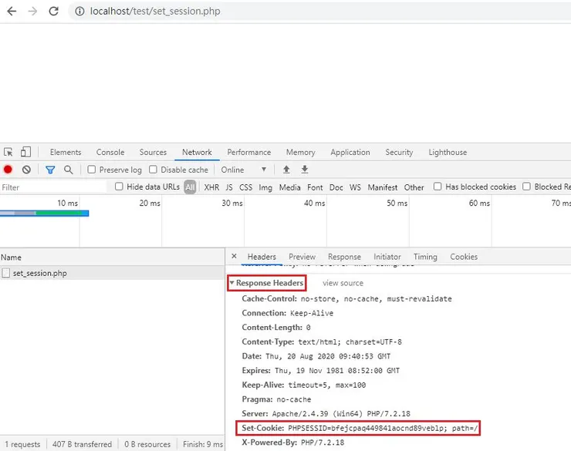Click the Server Apache/2.4.39 header line
Image resolution: width=571 pixels, height=451 pixels.
coord(326,413)
